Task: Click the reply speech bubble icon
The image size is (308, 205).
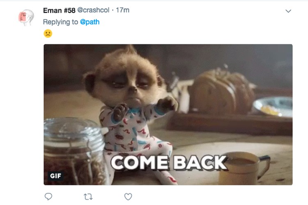Action: click(x=48, y=196)
